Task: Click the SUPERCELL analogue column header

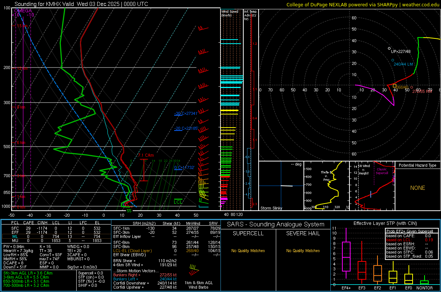Action: 248,233
